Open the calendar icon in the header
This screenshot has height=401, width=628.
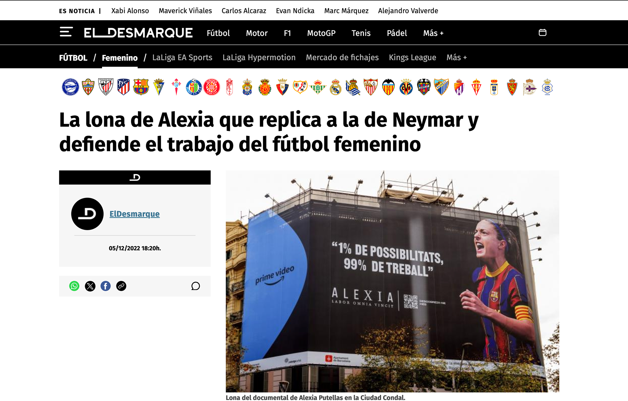pos(542,32)
